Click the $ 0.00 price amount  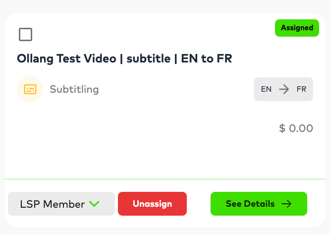(x=296, y=128)
